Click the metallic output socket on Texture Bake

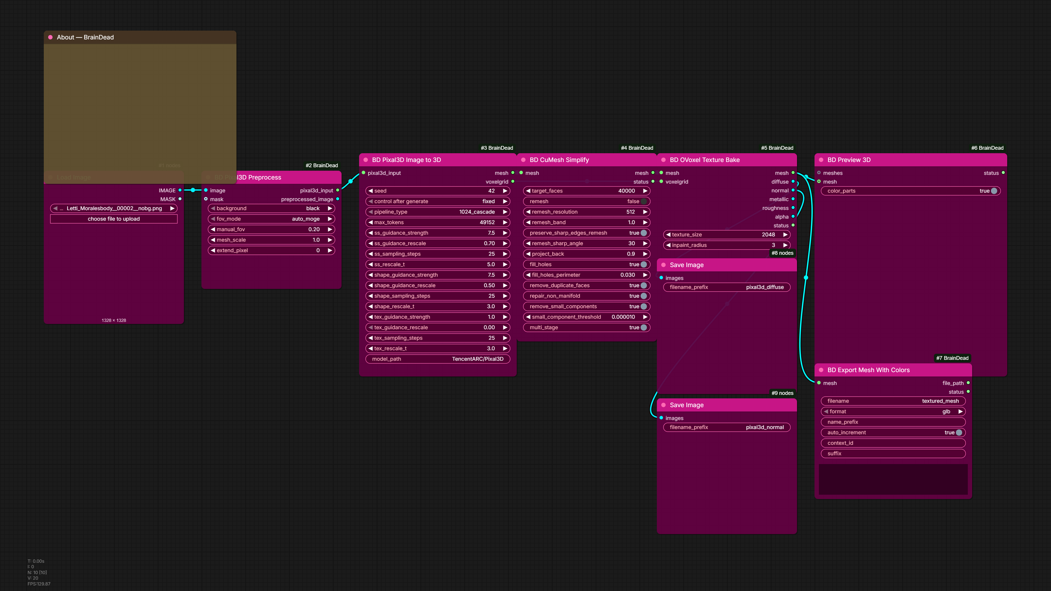793,199
